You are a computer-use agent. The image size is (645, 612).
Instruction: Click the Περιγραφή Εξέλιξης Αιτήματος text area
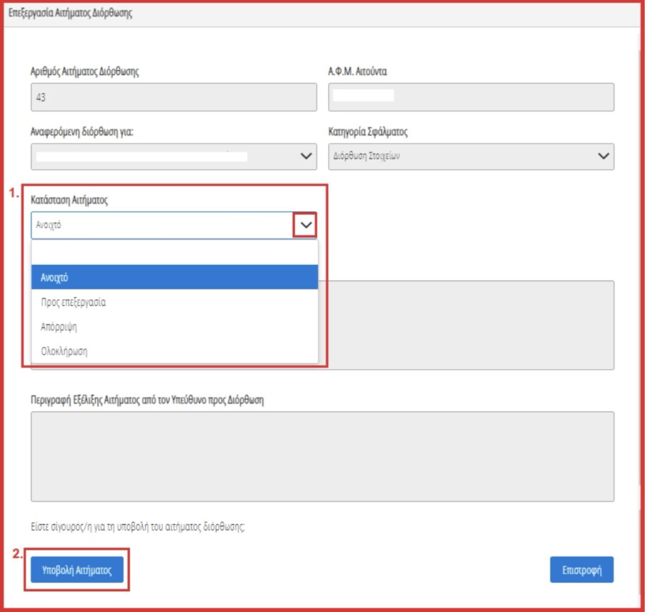point(322,456)
